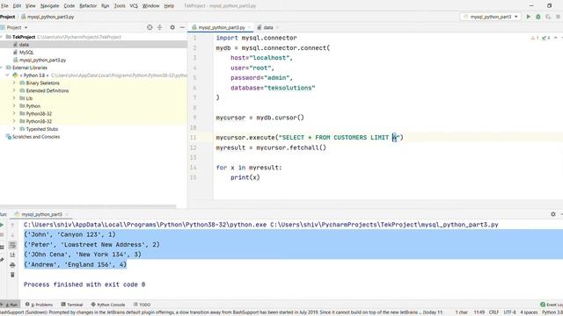
Task: Collapse the External Libraries node
Action: click(2, 68)
